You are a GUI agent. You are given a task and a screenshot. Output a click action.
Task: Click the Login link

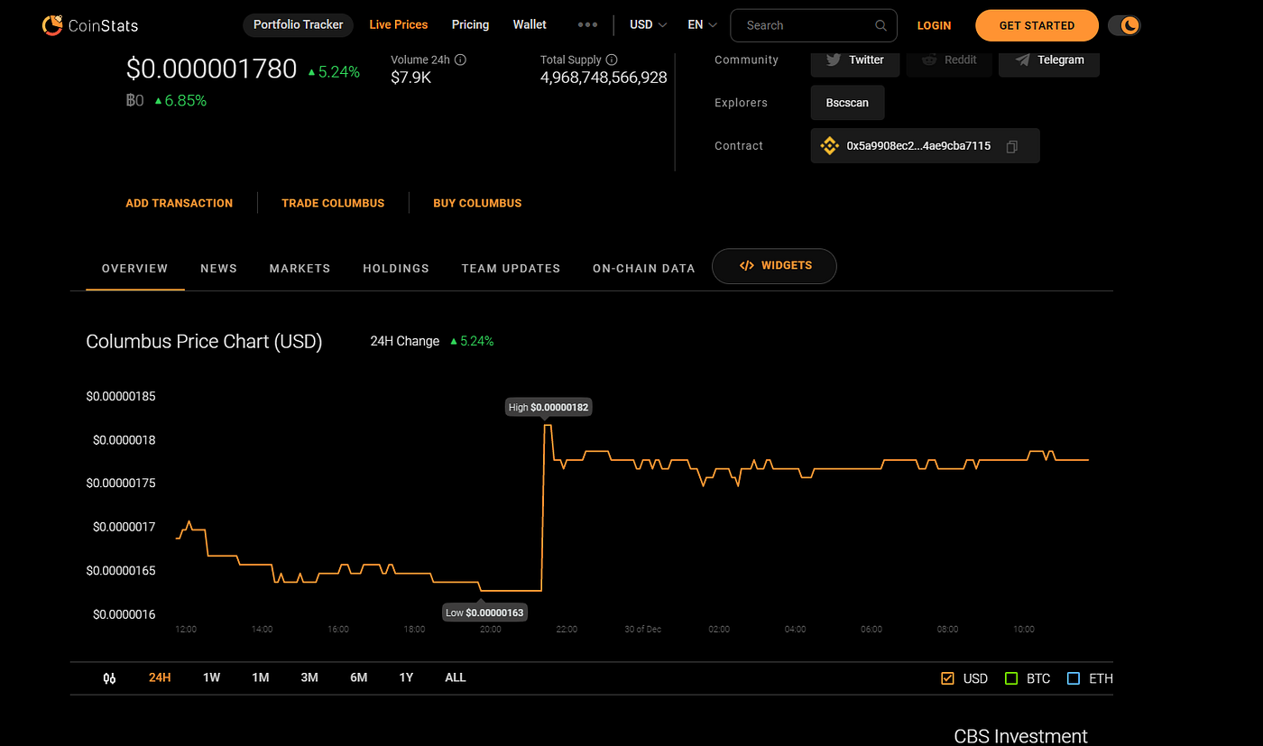coord(934,26)
